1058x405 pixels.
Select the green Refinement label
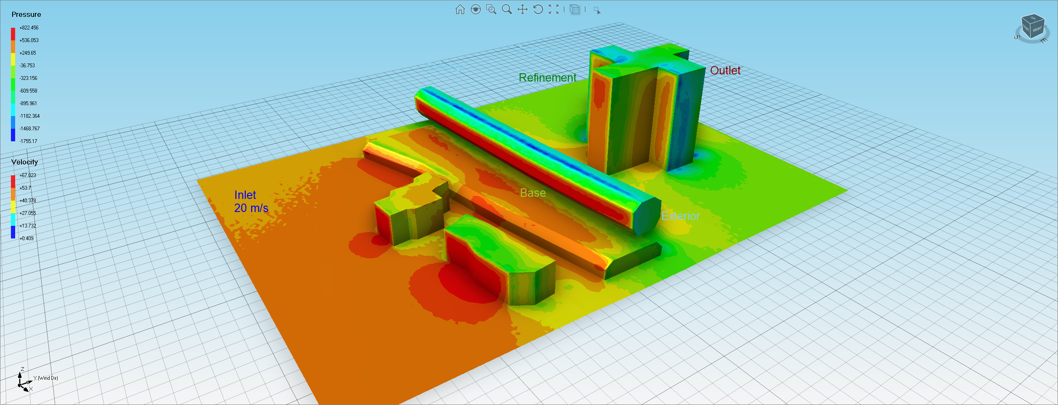(547, 78)
